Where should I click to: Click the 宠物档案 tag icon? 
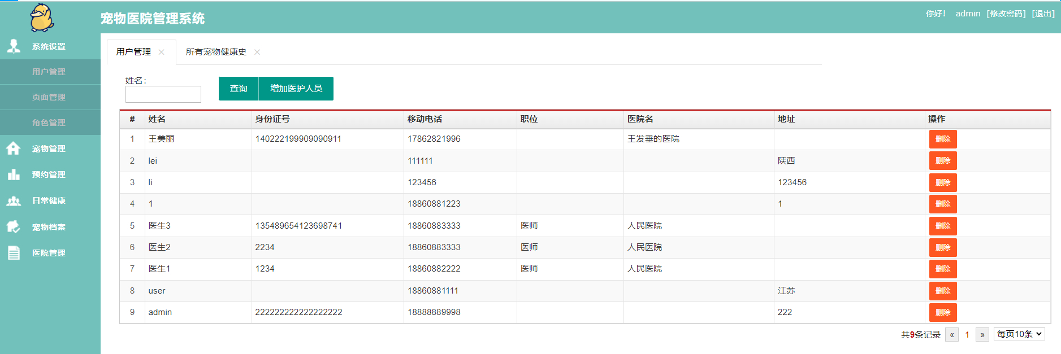pos(14,227)
